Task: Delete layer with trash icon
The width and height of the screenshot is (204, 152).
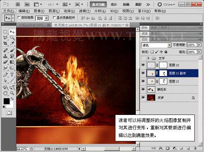Action: pyautogui.click(x=195, y=148)
